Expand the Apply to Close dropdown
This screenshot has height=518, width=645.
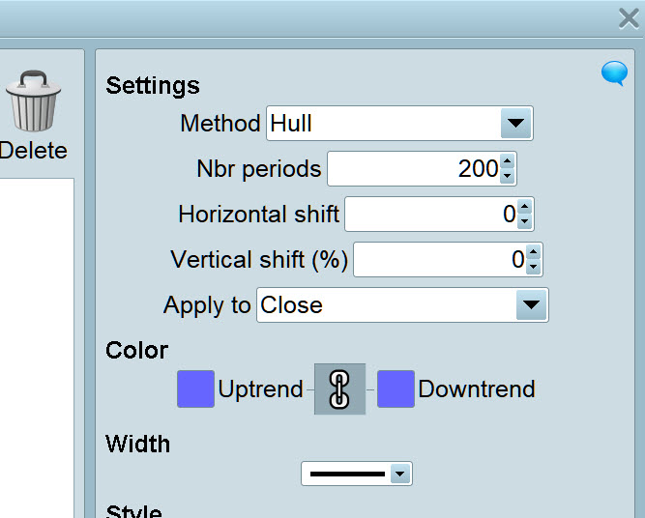(529, 305)
